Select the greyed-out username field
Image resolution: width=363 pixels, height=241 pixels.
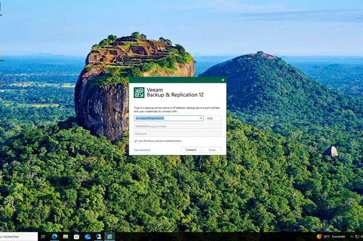pyautogui.click(x=178, y=126)
